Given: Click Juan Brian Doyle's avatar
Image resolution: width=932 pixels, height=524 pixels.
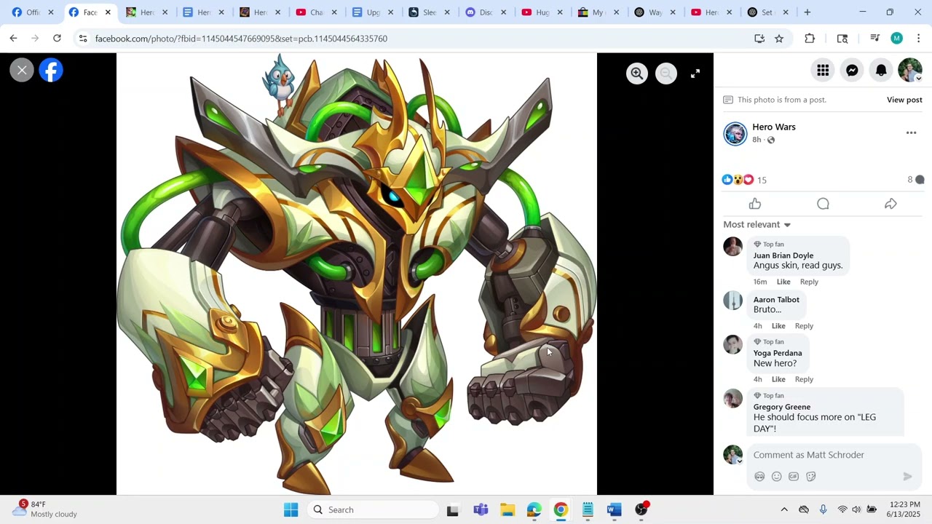Looking at the screenshot, I should click(x=733, y=247).
